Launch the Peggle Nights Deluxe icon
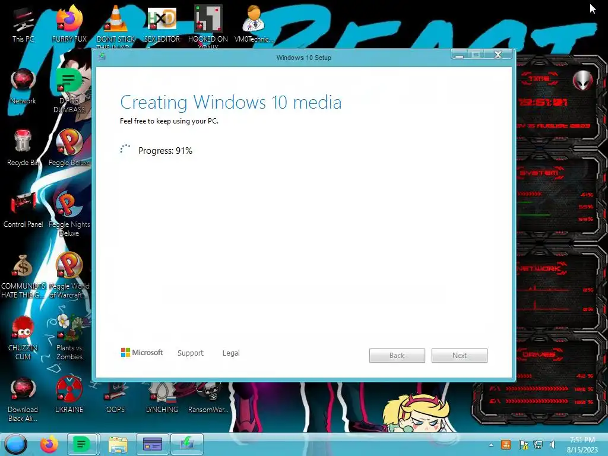 pyautogui.click(x=69, y=213)
